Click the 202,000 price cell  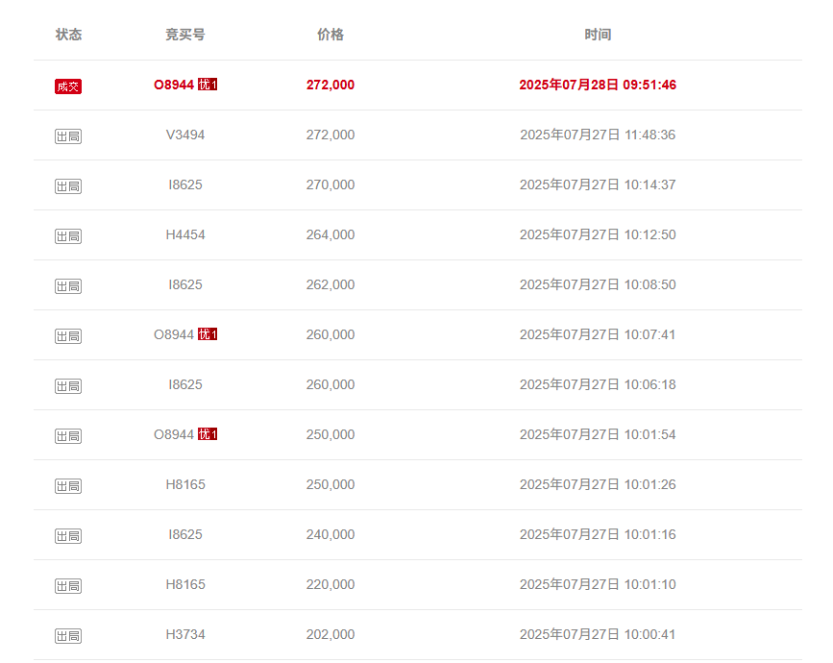pyautogui.click(x=331, y=634)
